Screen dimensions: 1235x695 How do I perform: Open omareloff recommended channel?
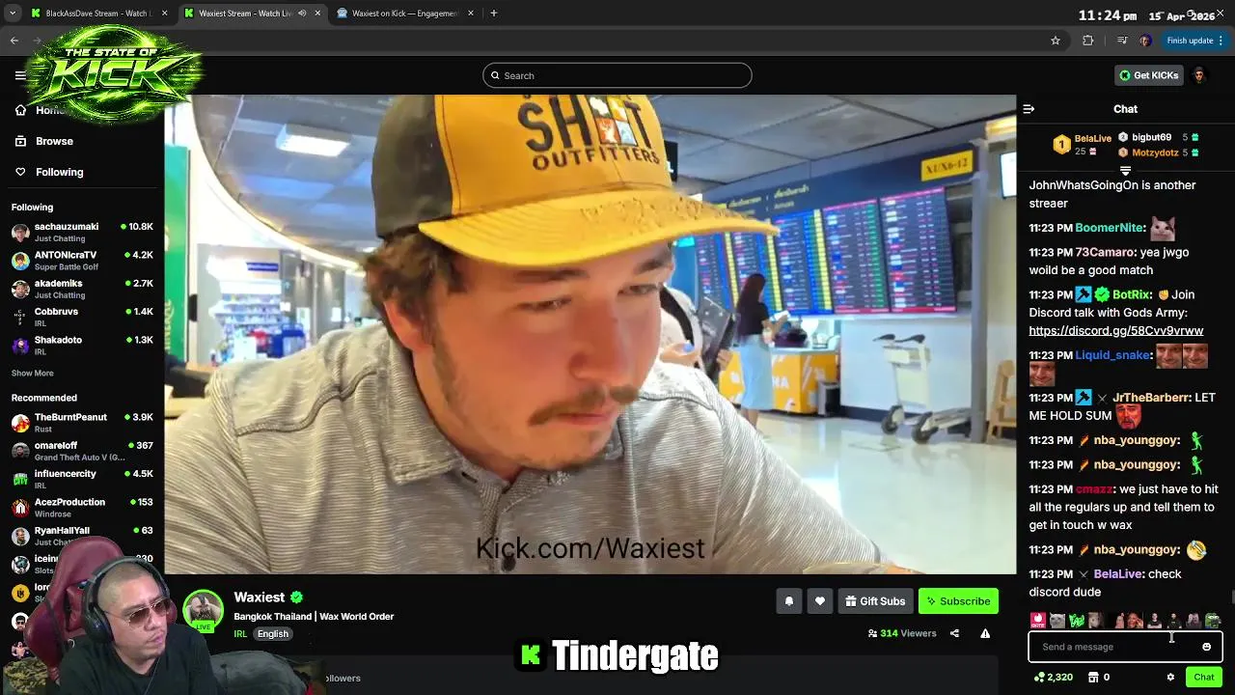pos(82,451)
